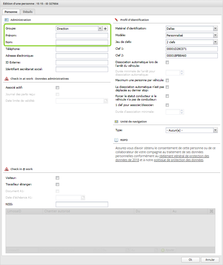Enable Dissociation automatique lors de l'arrêt checkbox
223x265 pixels.
pos(167,62)
